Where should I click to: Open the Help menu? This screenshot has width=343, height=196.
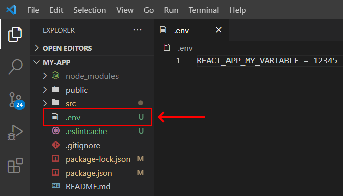(238, 10)
